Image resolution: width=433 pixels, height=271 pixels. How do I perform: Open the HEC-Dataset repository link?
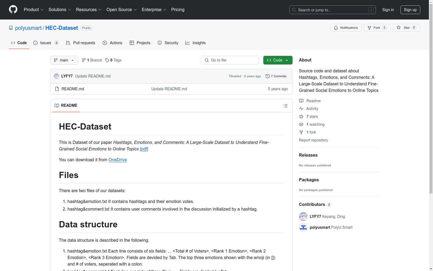(62, 28)
